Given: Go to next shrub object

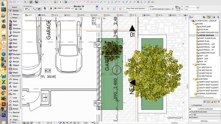Looking at the screenshot, I should click(80, 9).
